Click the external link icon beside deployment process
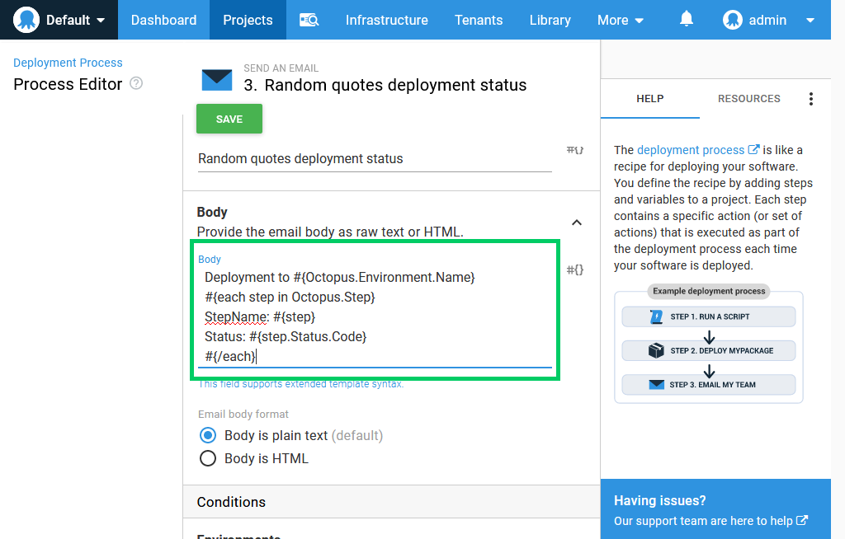The width and height of the screenshot is (845, 539). click(x=754, y=149)
